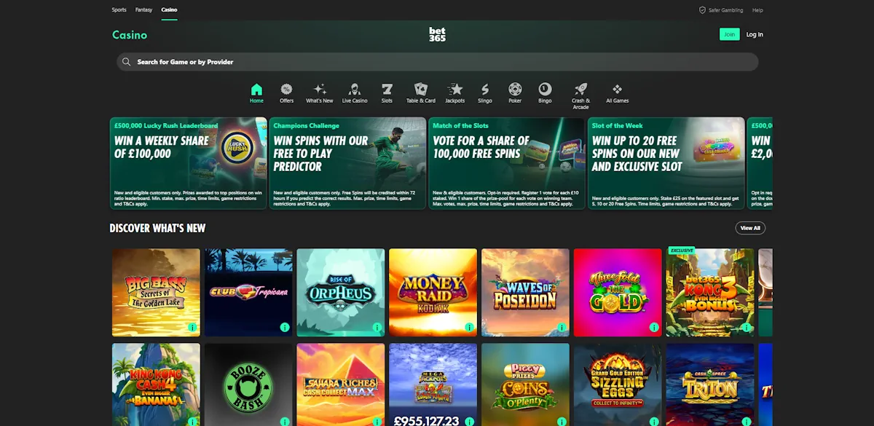
Task: Open the What's New sparkle icon
Action: tap(320, 90)
